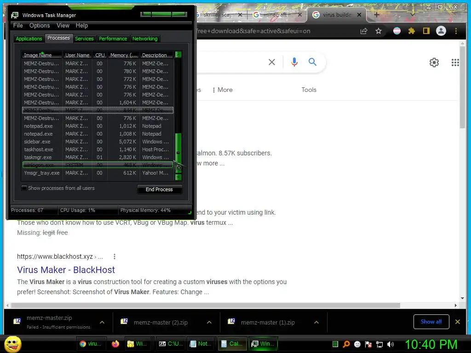Expand memz-master (1).zip download options
471x353 pixels.
(316, 322)
